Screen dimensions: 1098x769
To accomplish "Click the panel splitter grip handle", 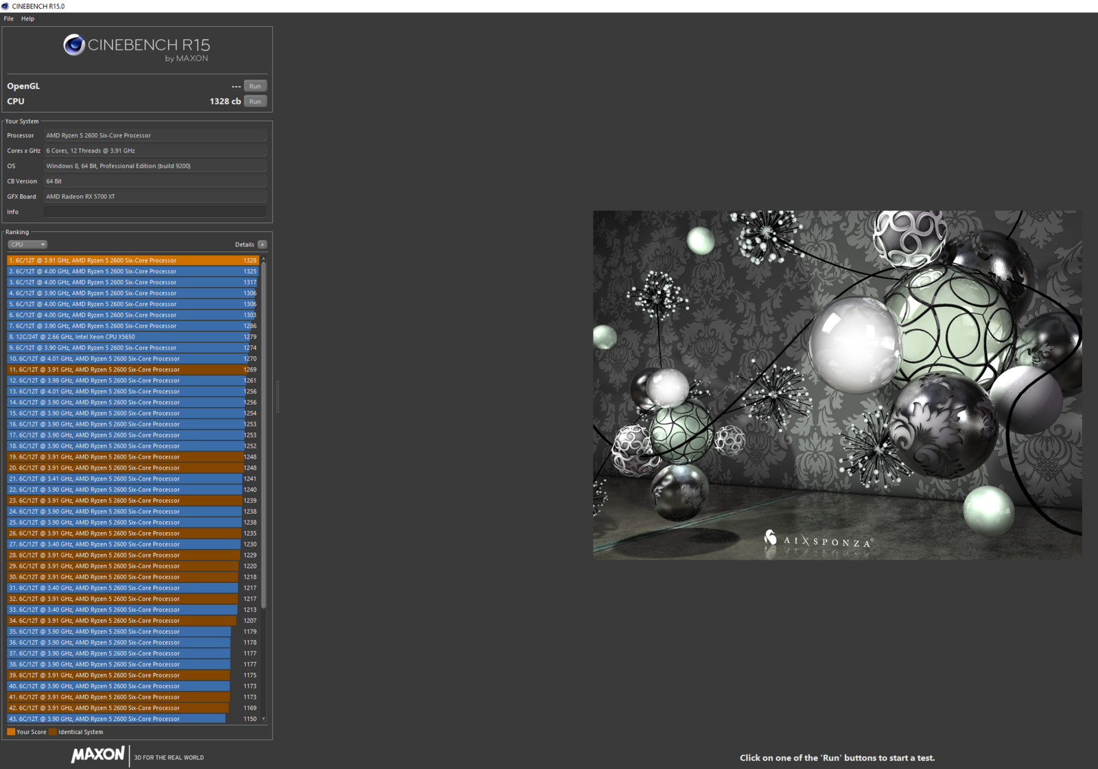I will (277, 397).
